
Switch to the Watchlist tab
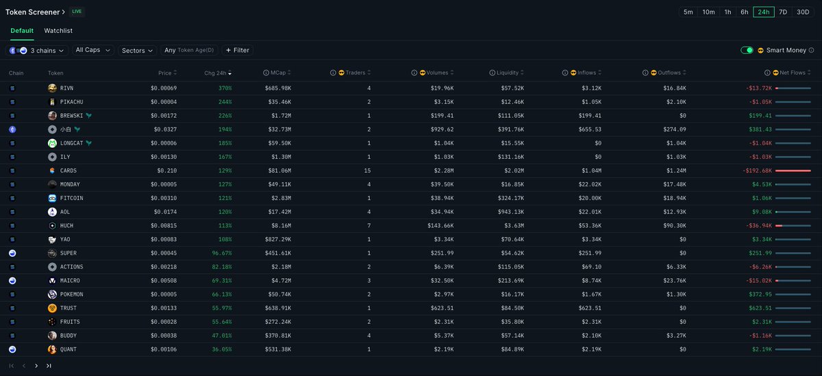(58, 31)
